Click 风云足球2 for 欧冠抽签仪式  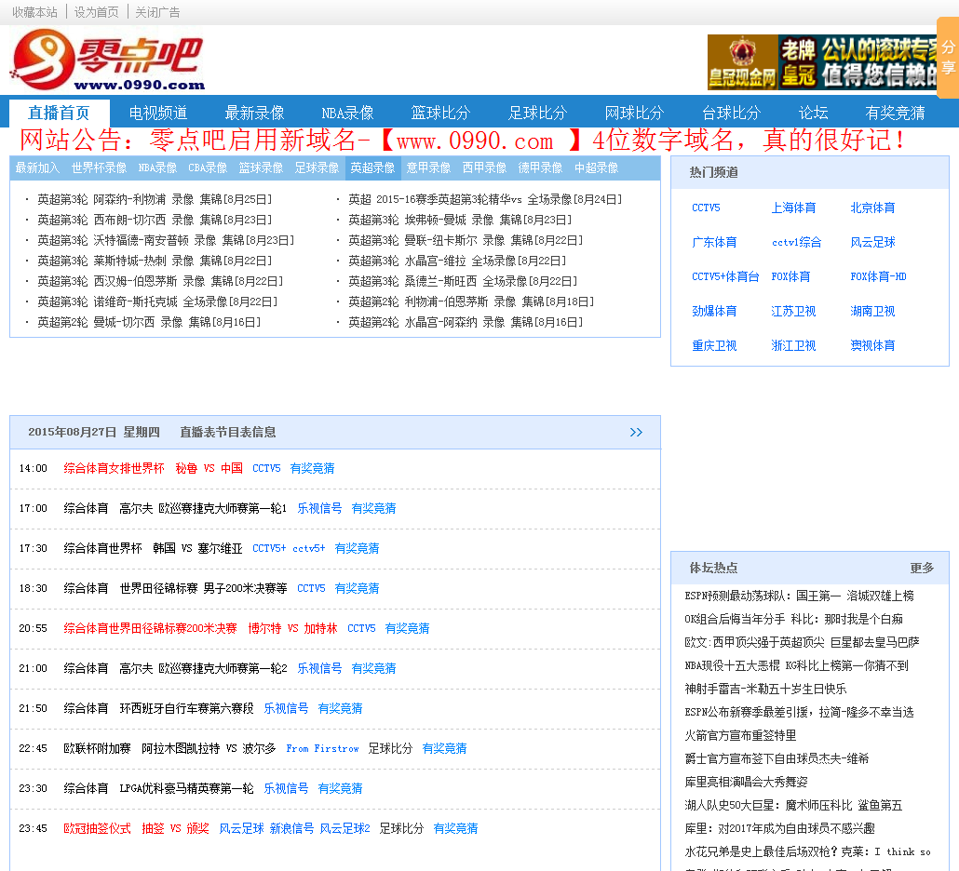tap(344, 829)
